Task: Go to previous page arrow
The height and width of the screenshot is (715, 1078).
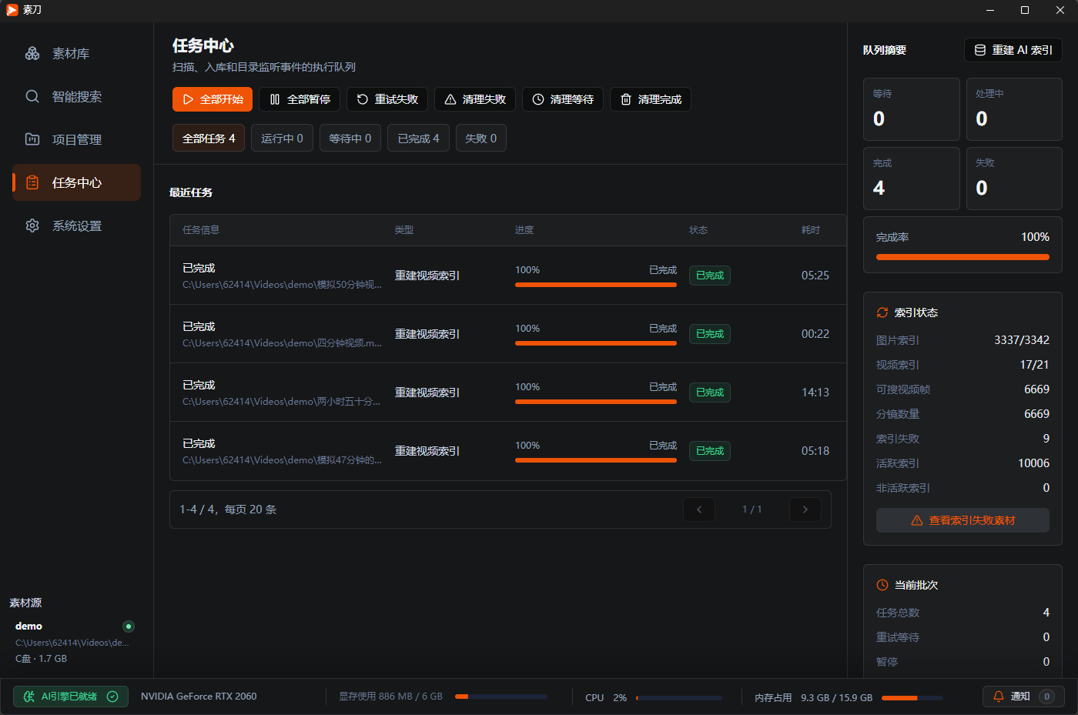Action: 699,510
